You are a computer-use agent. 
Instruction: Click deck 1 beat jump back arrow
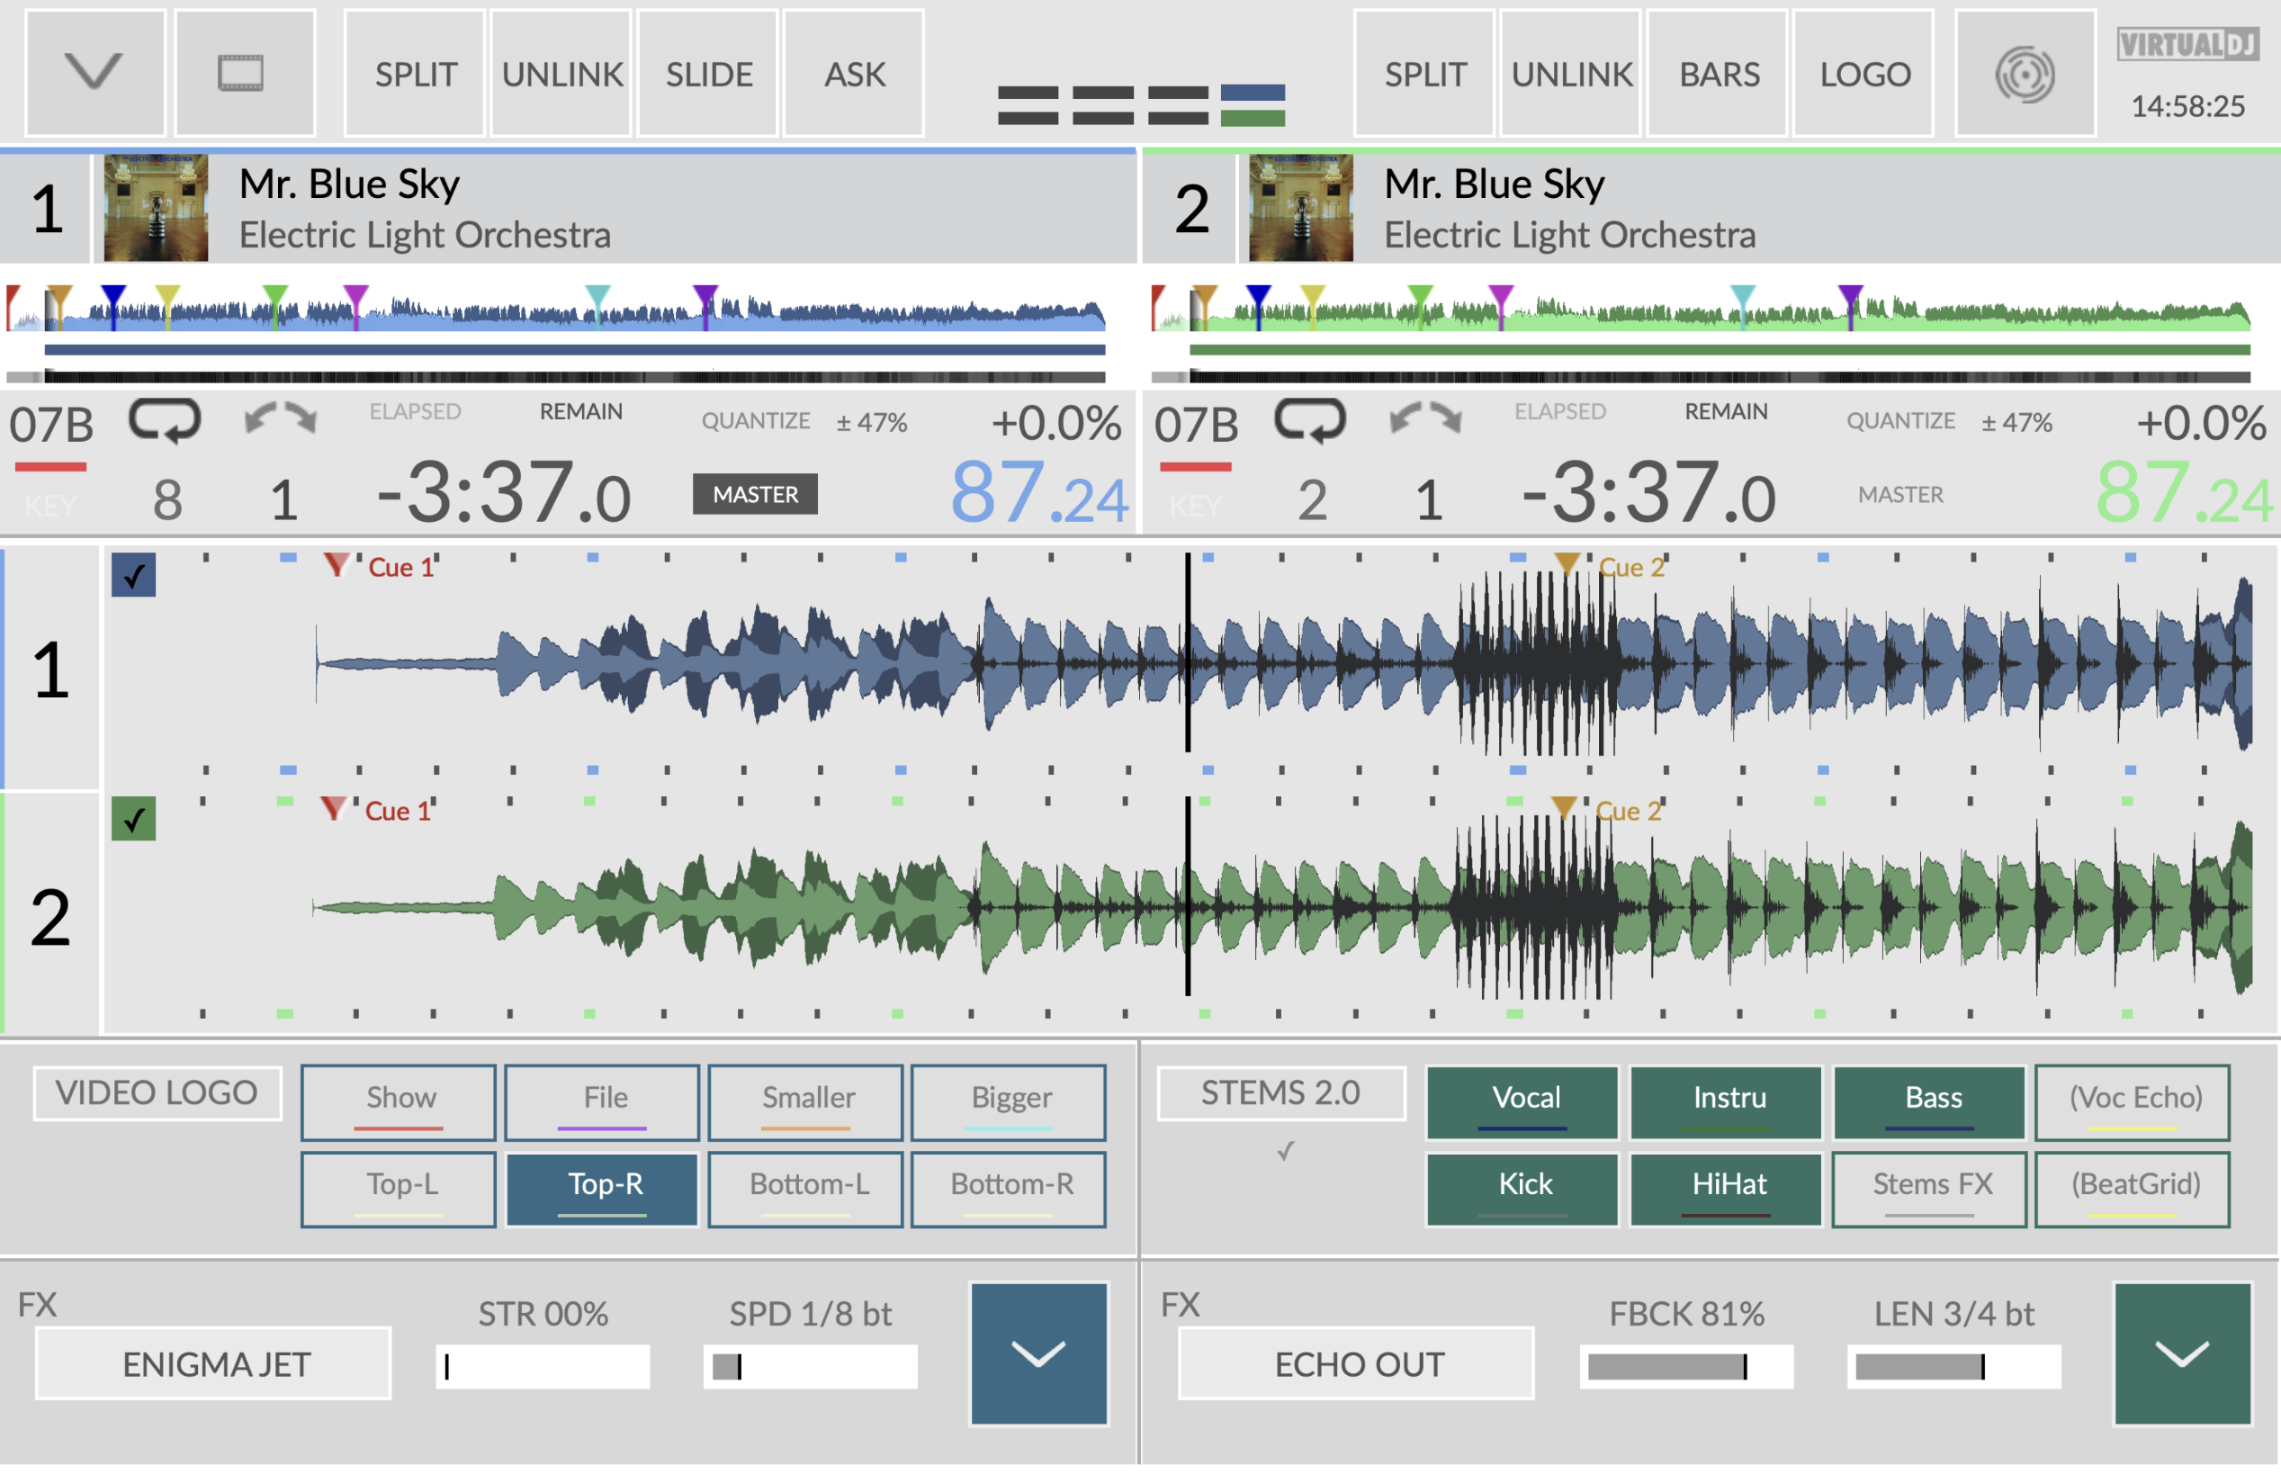(260, 418)
